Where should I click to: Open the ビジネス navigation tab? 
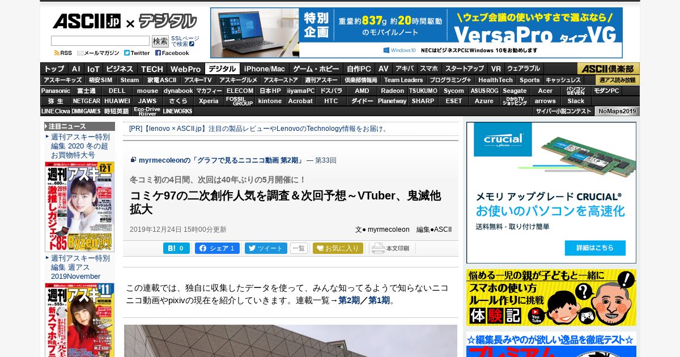[120, 69]
